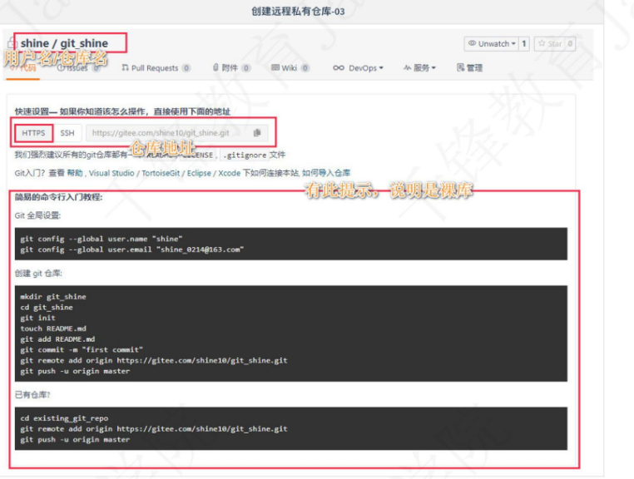Click the git config user.name command line
The image size is (634, 479).
click(x=102, y=239)
